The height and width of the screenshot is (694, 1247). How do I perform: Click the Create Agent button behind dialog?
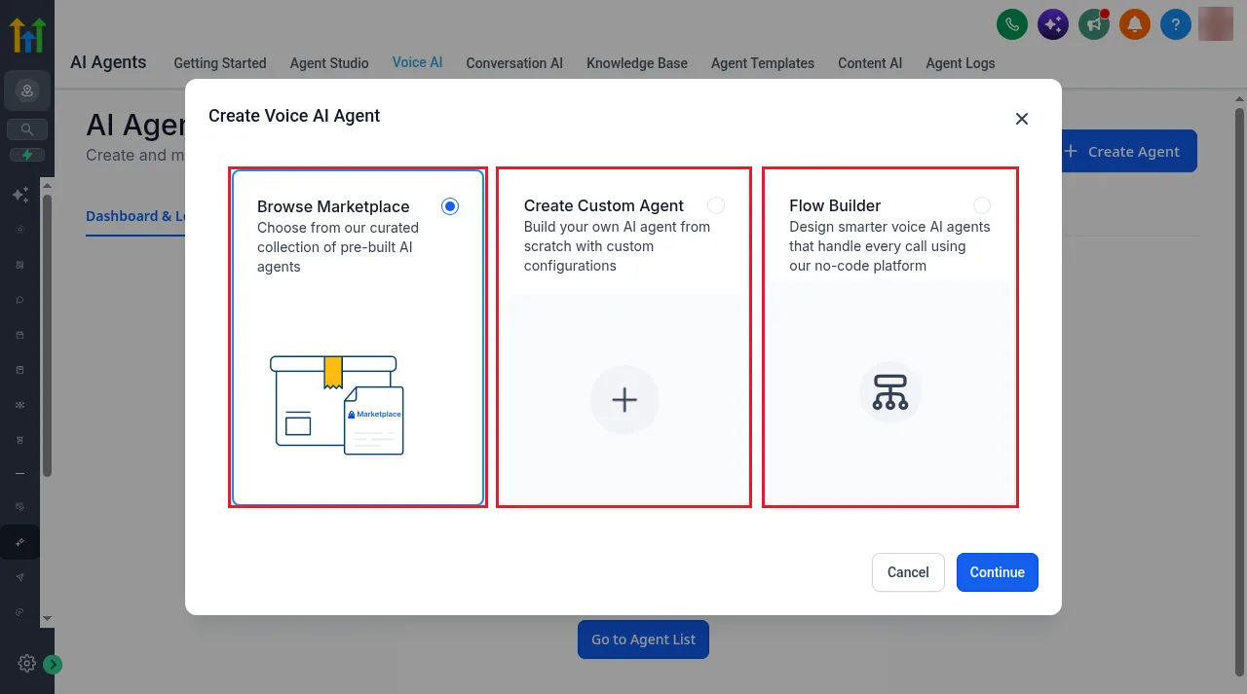[1128, 152]
